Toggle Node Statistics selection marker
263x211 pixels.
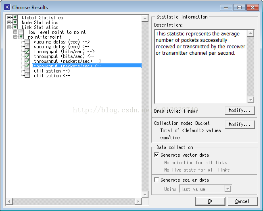(x=15, y=22)
